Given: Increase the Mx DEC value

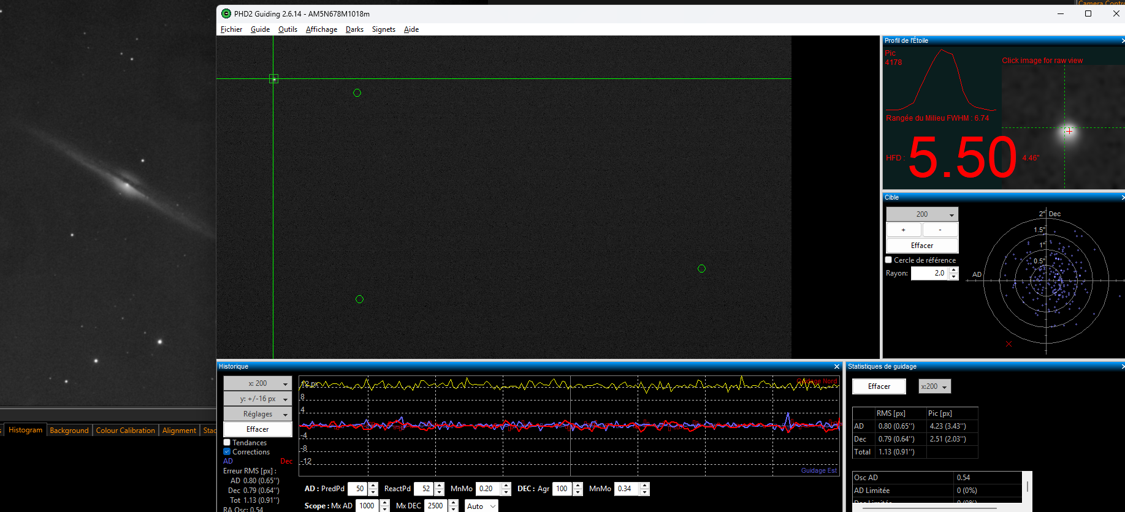Looking at the screenshot, I should (x=453, y=503).
